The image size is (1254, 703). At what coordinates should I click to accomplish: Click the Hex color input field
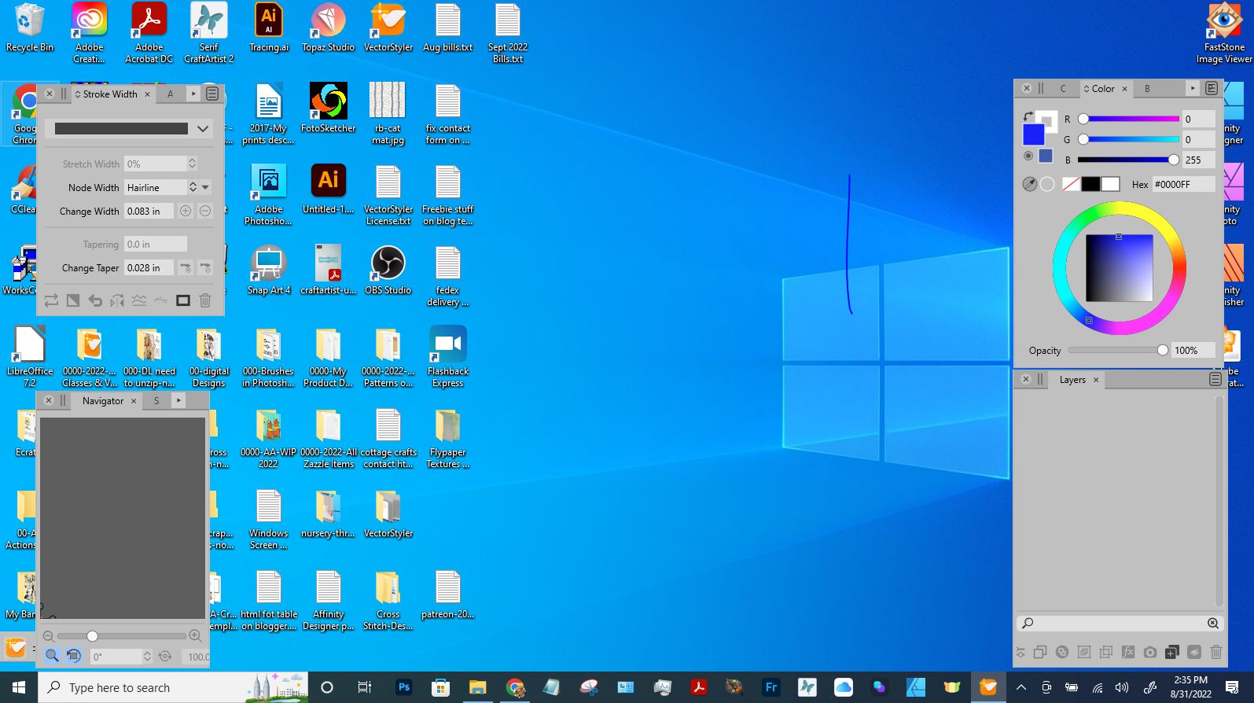pos(1182,184)
